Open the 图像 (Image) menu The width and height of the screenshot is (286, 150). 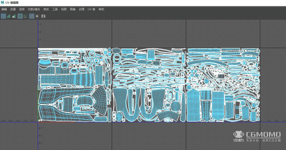(73, 9)
